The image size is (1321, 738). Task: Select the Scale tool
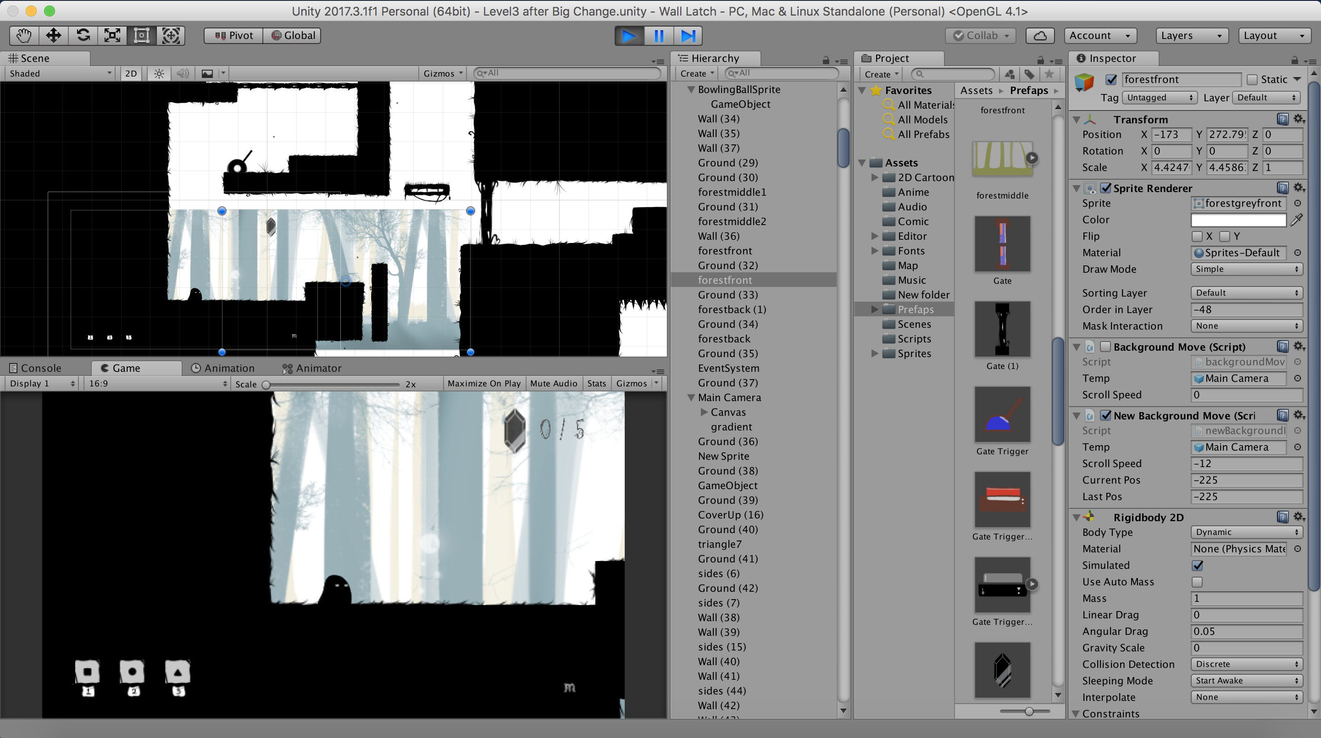(x=112, y=35)
